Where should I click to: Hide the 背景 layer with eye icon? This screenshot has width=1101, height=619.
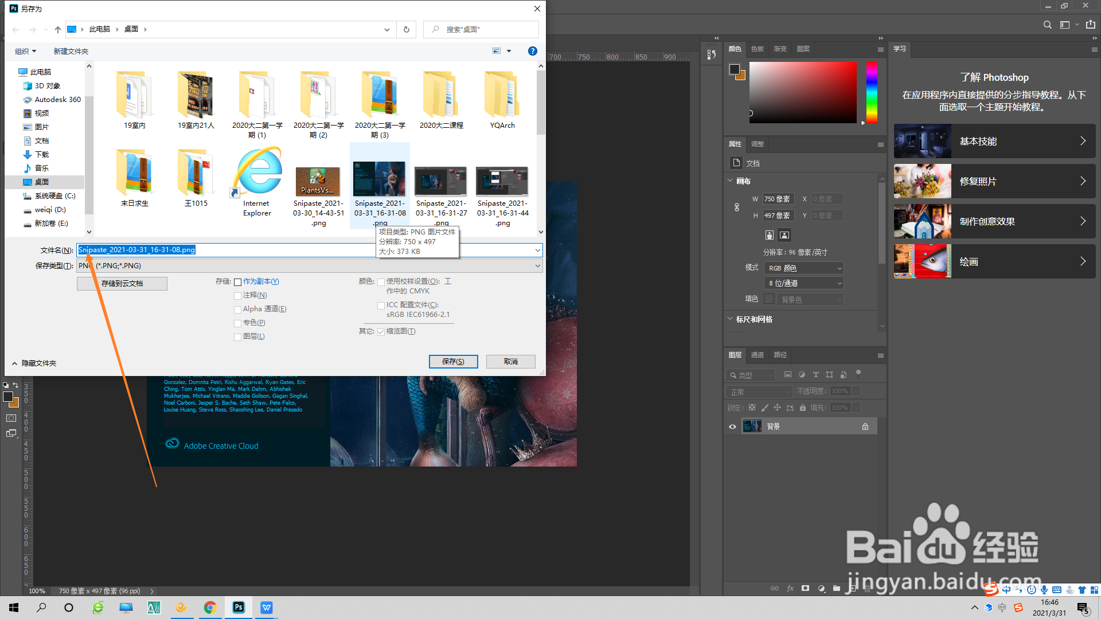(x=732, y=426)
